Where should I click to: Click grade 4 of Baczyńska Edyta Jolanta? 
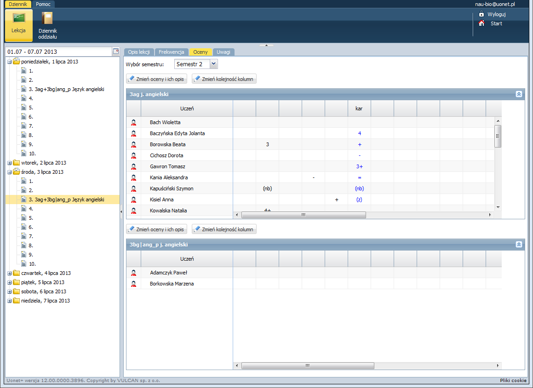[x=359, y=133]
